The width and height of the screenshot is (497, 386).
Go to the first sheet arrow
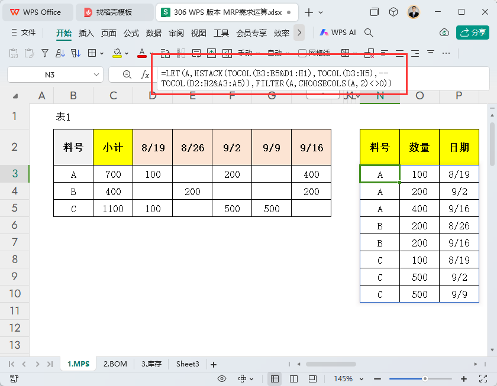coord(11,364)
